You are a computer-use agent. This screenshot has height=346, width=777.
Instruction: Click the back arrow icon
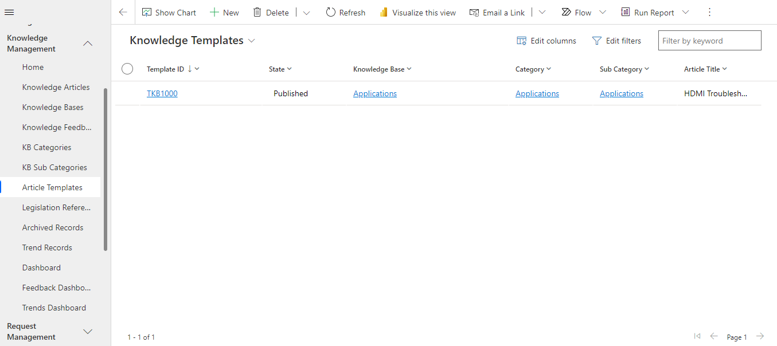pyautogui.click(x=123, y=12)
